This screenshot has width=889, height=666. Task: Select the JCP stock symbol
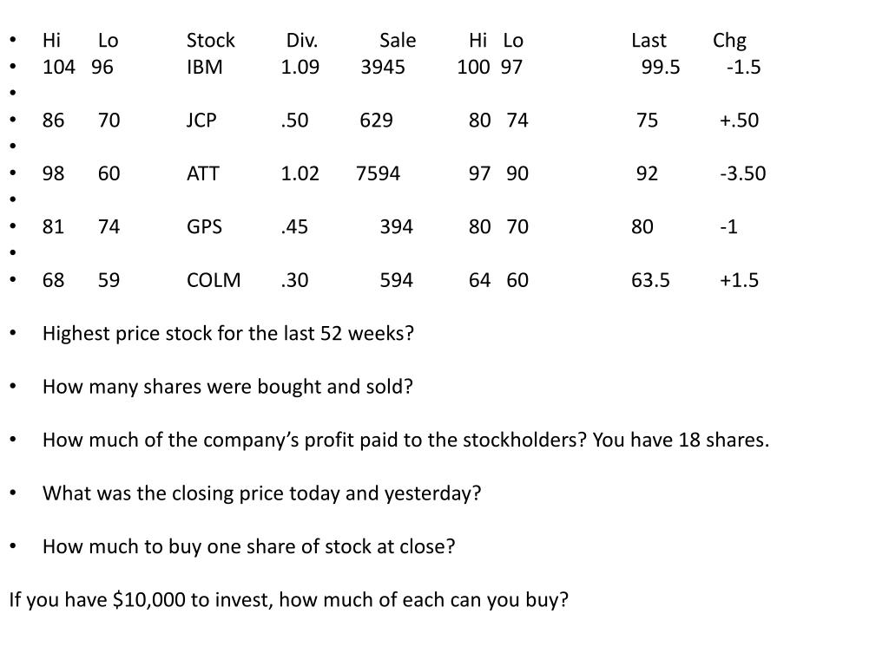pyautogui.click(x=201, y=120)
